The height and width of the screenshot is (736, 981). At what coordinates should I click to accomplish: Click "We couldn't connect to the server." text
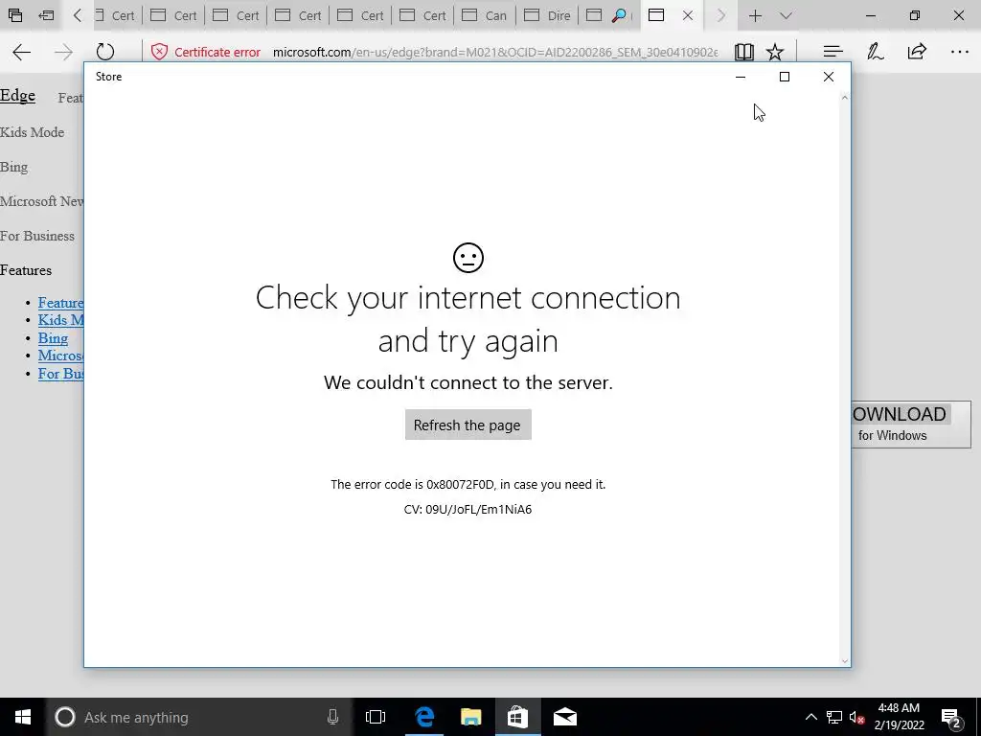click(468, 382)
